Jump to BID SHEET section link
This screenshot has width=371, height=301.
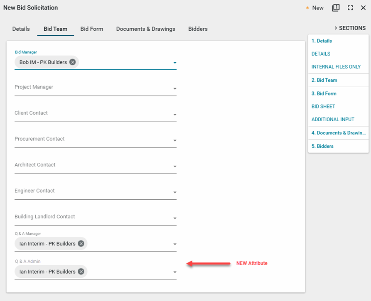323,107
